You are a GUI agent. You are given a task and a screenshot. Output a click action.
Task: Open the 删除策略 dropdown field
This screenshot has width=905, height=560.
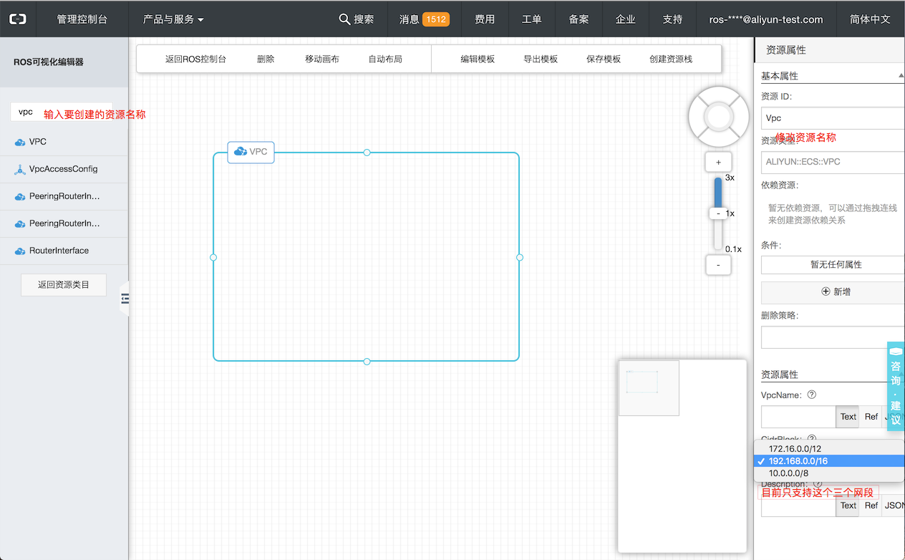point(833,337)
